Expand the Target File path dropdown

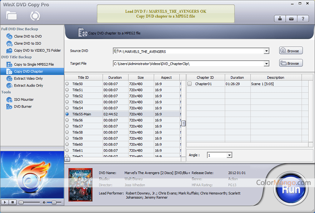click(266, 64)
